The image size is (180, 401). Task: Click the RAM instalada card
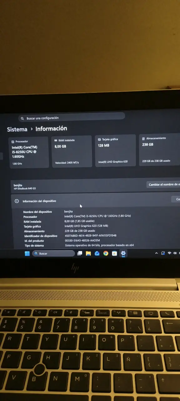[72, 152]
